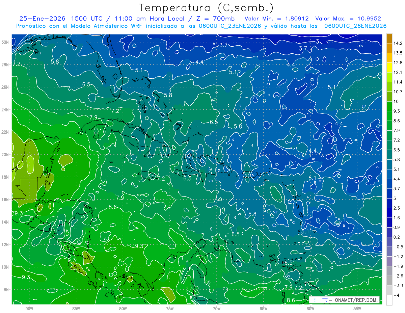Image resolution: width=405 pixels, height=313 pixels.
Task: Click the colorbar label '12.1'
Action: pos(398,72)
